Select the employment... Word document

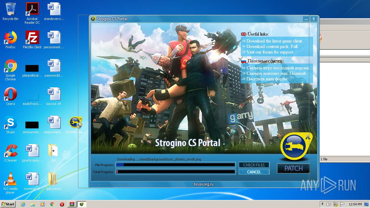click(54, 125)
